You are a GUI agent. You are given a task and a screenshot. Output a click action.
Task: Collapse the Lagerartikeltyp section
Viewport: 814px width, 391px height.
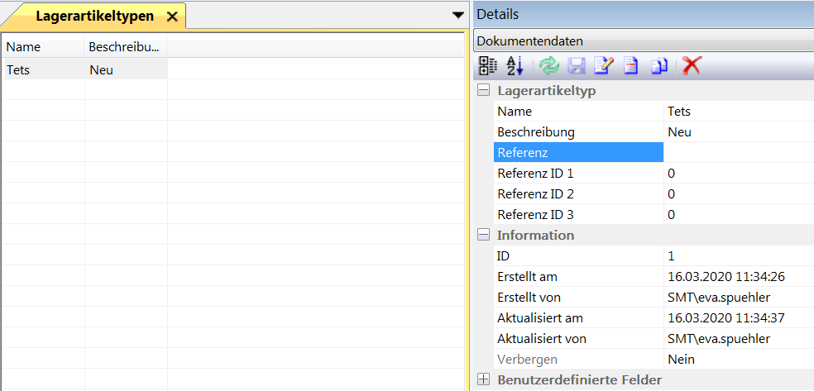click(x=484, y=91)
